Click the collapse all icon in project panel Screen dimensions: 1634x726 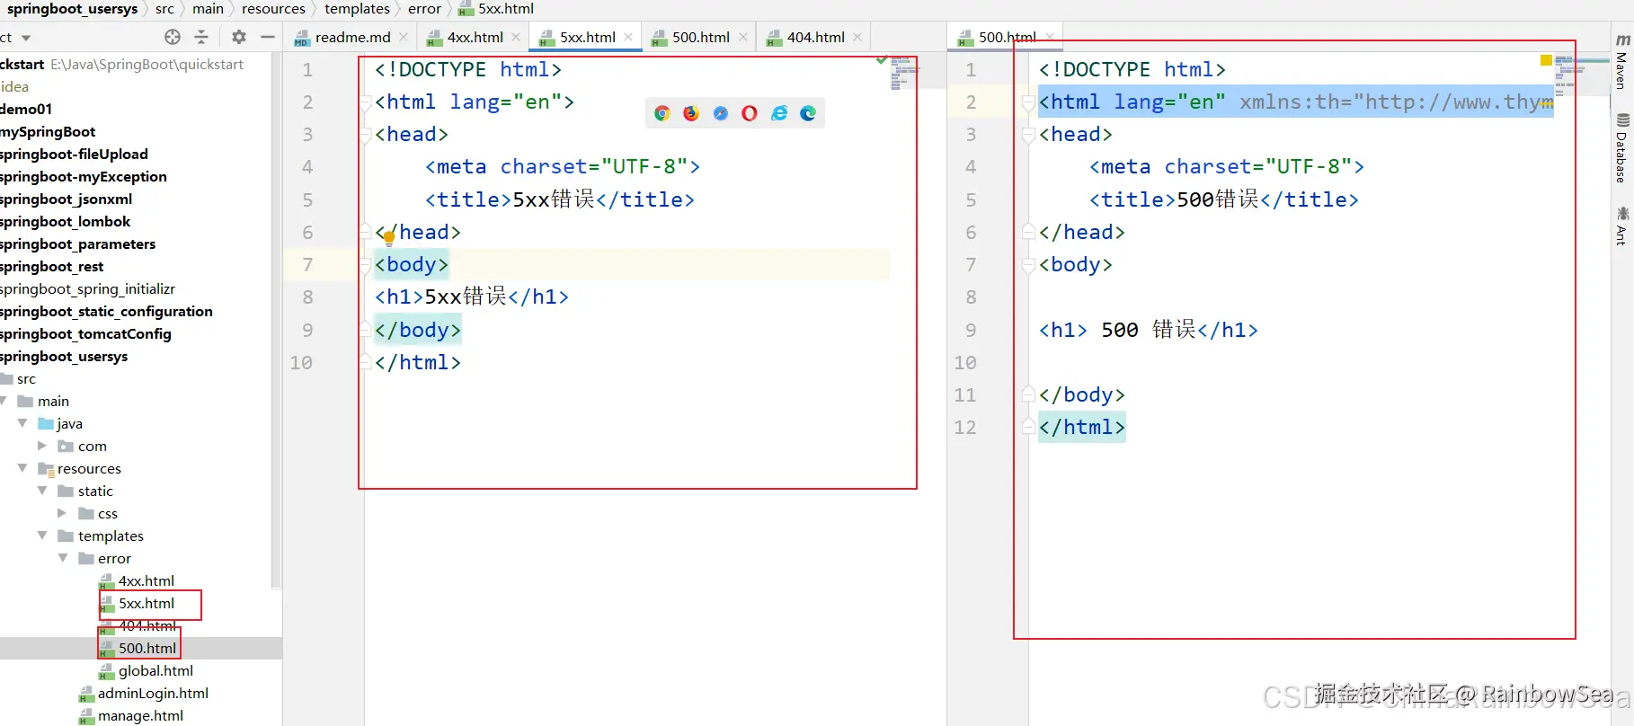click(x=201, y=37)
